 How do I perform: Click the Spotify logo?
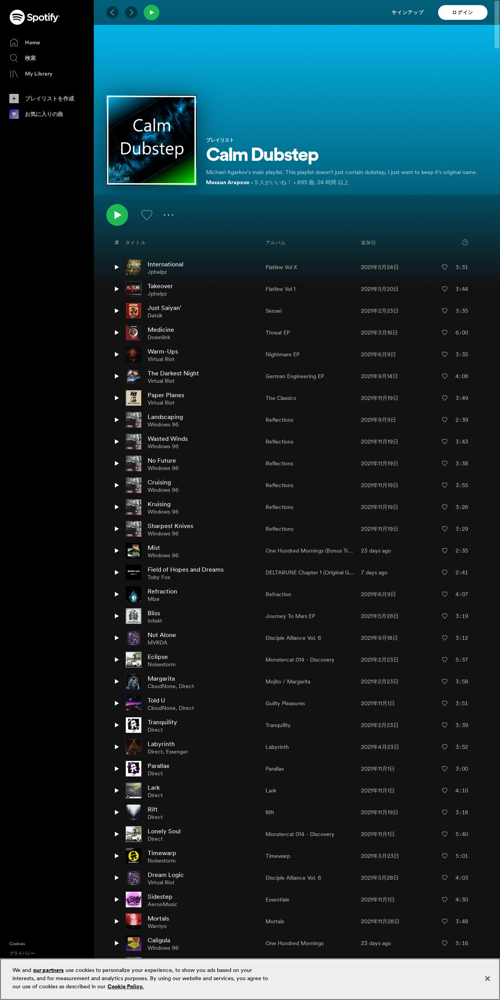click(x=35, y=17)
